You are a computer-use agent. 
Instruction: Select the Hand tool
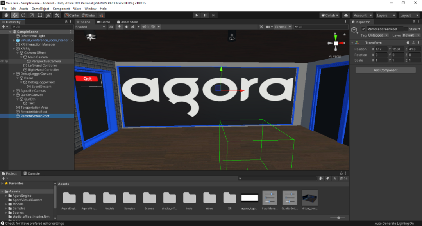tap(6, 15)
